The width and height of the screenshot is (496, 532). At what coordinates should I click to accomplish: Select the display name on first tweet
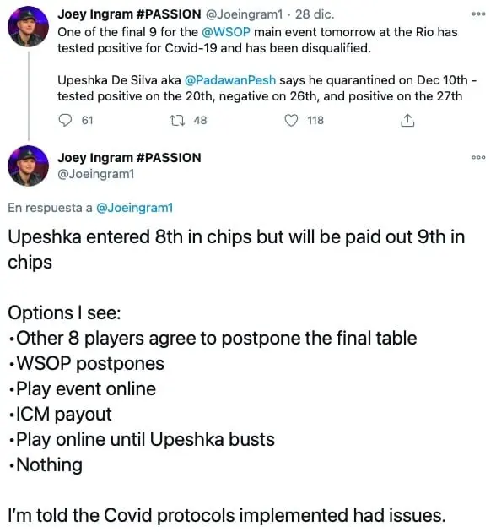coord(129,14)
